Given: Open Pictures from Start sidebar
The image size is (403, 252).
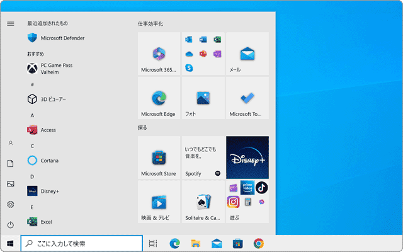Looking at the screenshot, I should click(11, 184).
